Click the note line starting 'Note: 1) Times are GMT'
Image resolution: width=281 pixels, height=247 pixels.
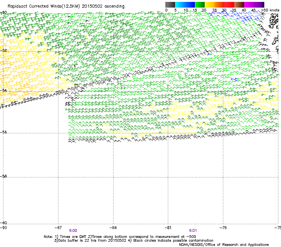pos(120,237)
